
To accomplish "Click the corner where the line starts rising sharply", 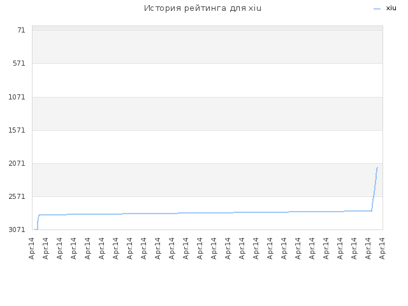I will (372, 211).
